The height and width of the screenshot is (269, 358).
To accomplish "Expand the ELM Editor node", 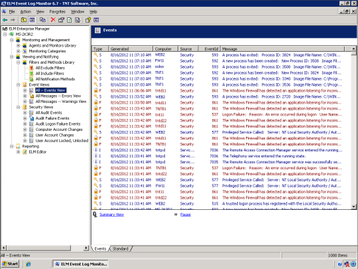I will pyautogui.click(x=19, y=152).
